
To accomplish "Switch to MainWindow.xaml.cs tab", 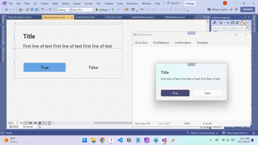I will click(x=148, y=17).
